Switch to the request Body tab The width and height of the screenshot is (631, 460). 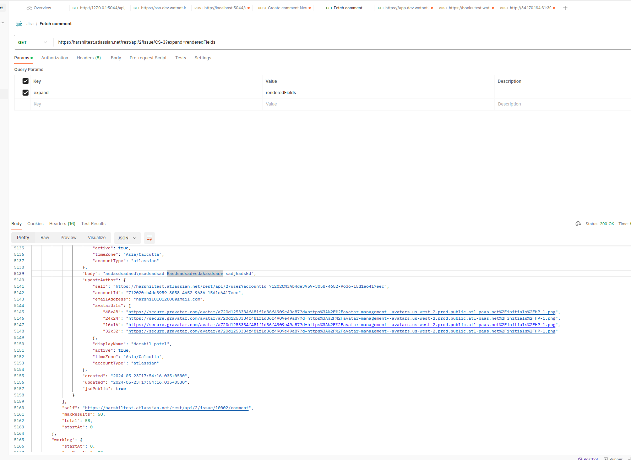point(116,58)
